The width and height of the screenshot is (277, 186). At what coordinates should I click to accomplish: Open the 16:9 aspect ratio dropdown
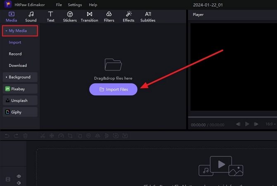pos(270,124)
